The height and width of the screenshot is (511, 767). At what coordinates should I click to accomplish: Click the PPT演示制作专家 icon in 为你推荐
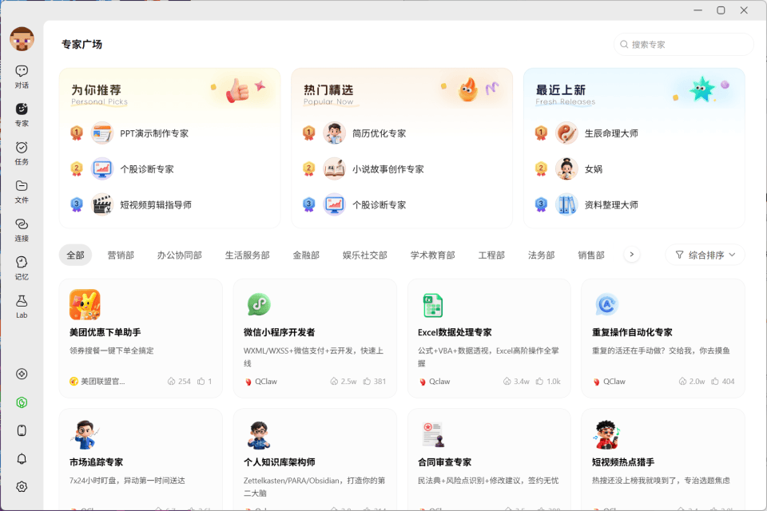click(102, 133)
